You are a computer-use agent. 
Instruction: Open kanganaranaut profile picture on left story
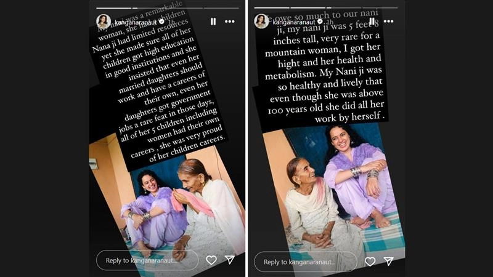click(x=104, y=22)
